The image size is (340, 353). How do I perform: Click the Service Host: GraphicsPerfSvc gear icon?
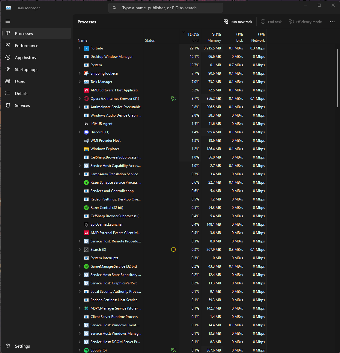(86, 283)
